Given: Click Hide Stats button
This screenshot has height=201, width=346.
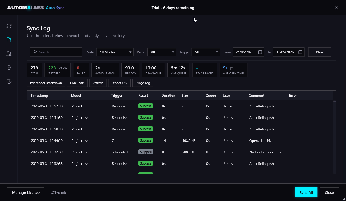Looking at the screenshot, I should (x=77, y=83).
